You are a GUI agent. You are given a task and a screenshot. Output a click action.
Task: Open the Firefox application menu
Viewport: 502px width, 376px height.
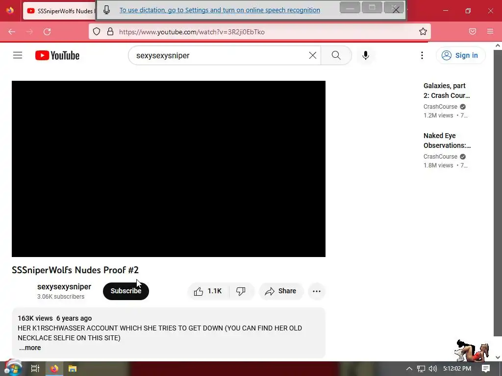click(490, 31)
